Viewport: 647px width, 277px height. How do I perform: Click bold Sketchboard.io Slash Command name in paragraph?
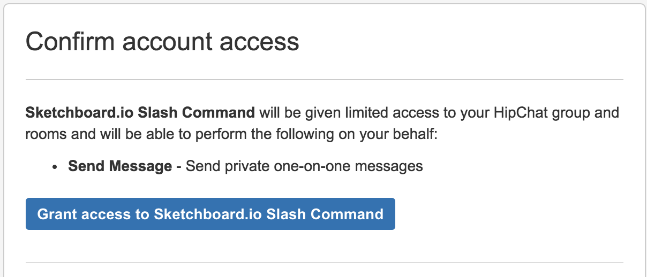click(140, 113)
